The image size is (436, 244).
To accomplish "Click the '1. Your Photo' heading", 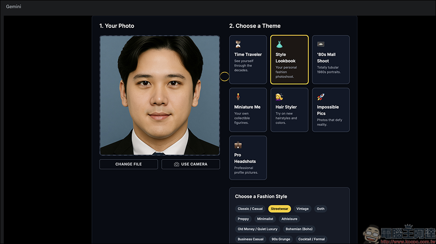I will coord(117,26).
